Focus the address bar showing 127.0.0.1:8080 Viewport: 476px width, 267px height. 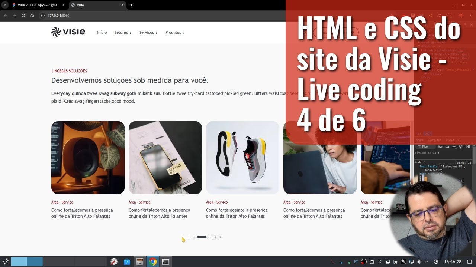pyautogui.click(x=58, y=16)
